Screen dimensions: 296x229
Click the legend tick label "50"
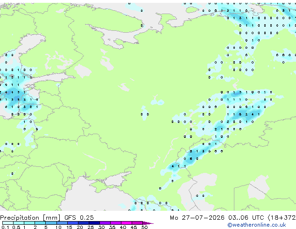[144, 227]
